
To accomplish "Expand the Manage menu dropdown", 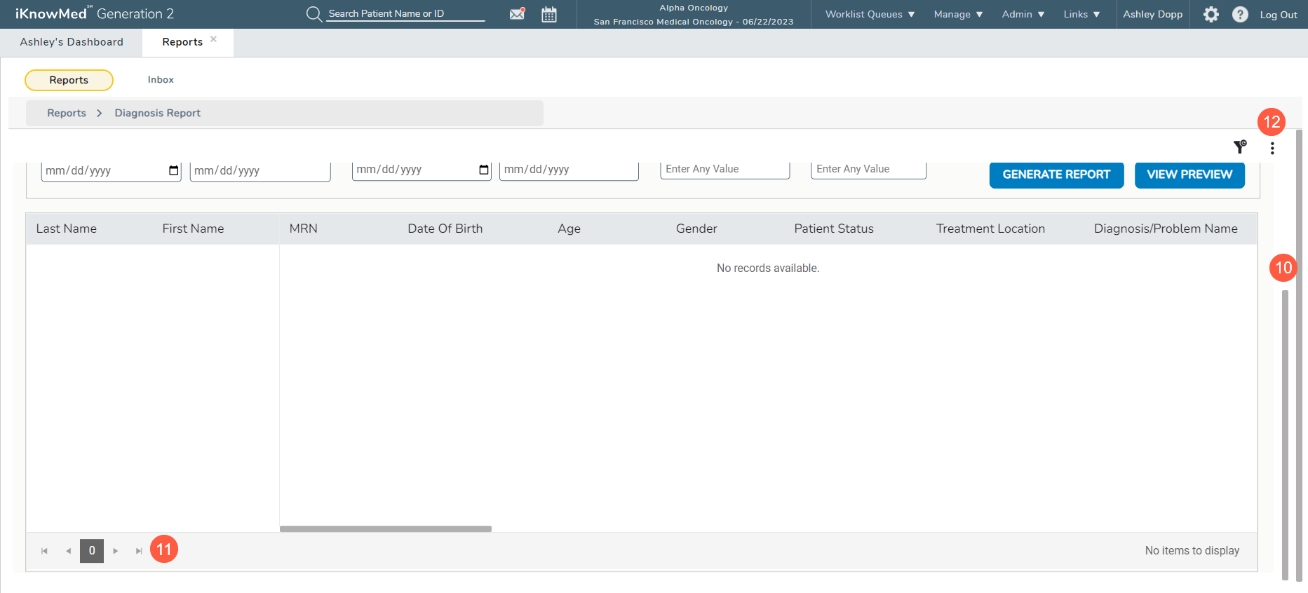I will click(x=958, y=14).
